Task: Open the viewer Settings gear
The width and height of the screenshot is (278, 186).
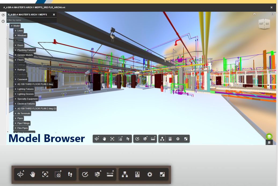Action: [177, 139]
